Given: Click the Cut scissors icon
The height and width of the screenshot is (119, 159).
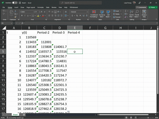Looking at the screenshot, I should [15, 11].
